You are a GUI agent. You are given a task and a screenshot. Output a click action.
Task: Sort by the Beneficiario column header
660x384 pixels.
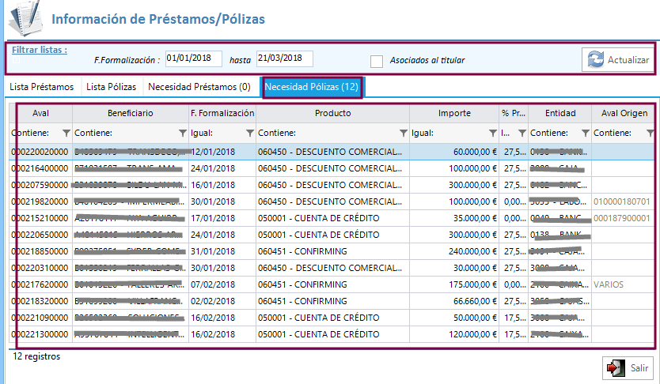[131, 113]
